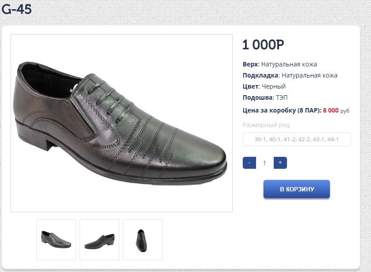Click the Цвет color label
This screenshot has height=272, width=371.
(x=250, y=86)
